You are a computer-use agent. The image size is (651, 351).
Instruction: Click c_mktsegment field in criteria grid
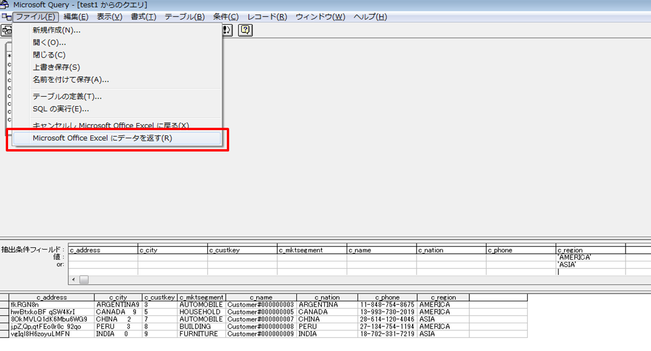click(x=311, y=250)
